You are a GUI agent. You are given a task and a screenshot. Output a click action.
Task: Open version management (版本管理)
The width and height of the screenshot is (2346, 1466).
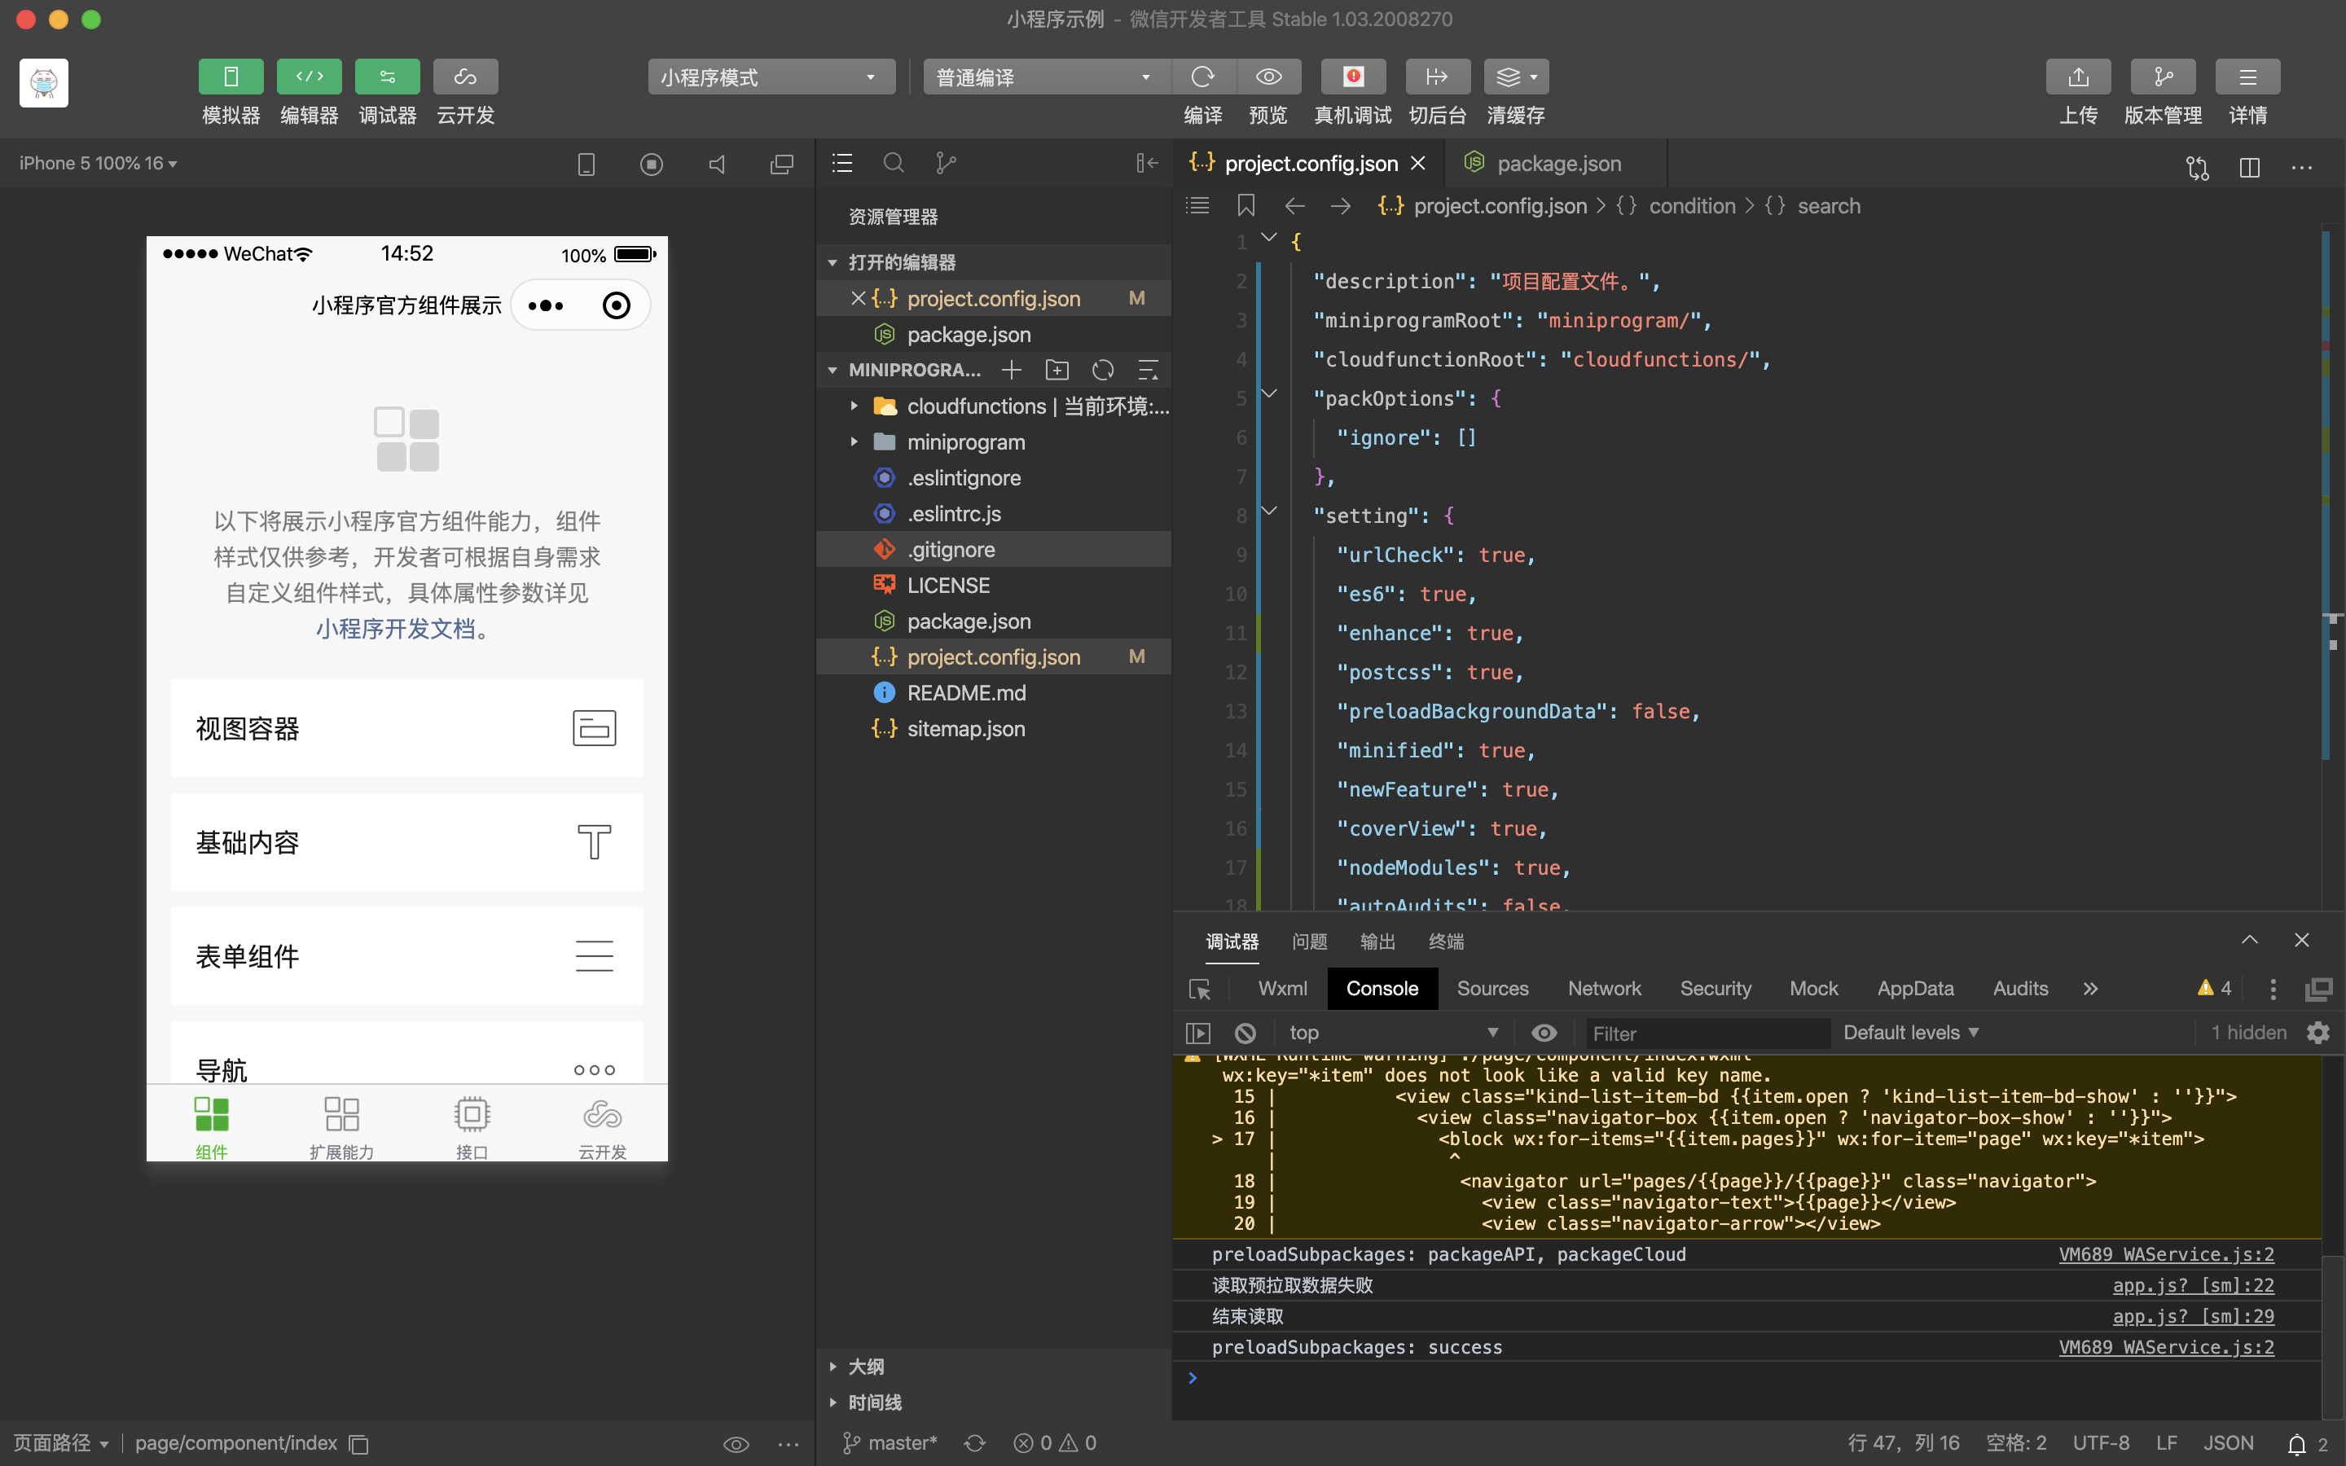[2162, 77]
